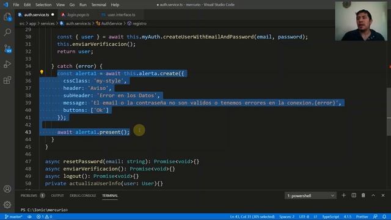391x220 pixels.
Task: Switch to the TERMINAL panel tab
Action: click(110, 196)
